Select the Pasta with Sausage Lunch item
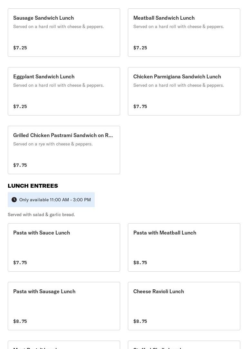The image size is (248, 349). point(64,306)
